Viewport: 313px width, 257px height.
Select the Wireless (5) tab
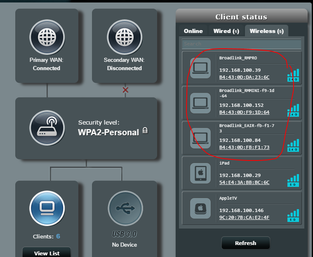pyautogui.click(x=266, y=31)
